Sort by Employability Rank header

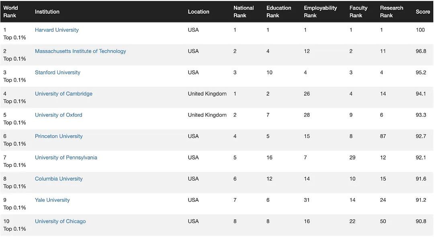pos(320,12)
